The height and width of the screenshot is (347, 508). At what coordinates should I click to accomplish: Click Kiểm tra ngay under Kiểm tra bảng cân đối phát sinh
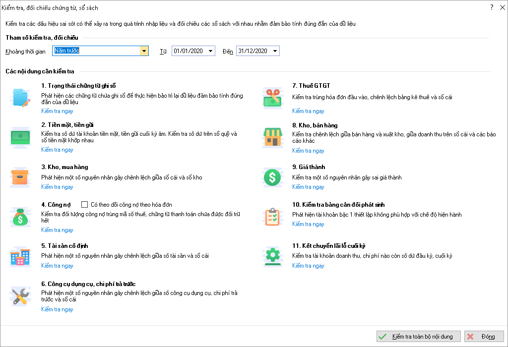pyautogui.click(x=308, y=224)
